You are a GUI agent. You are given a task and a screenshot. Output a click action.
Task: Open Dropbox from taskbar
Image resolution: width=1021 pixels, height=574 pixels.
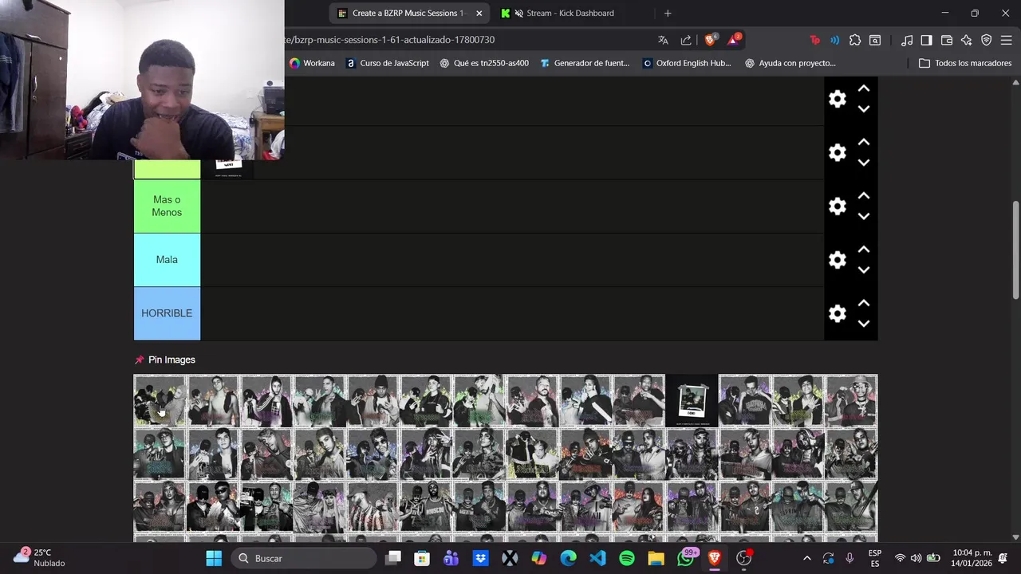pyautogui.click(x=480, y=558)
